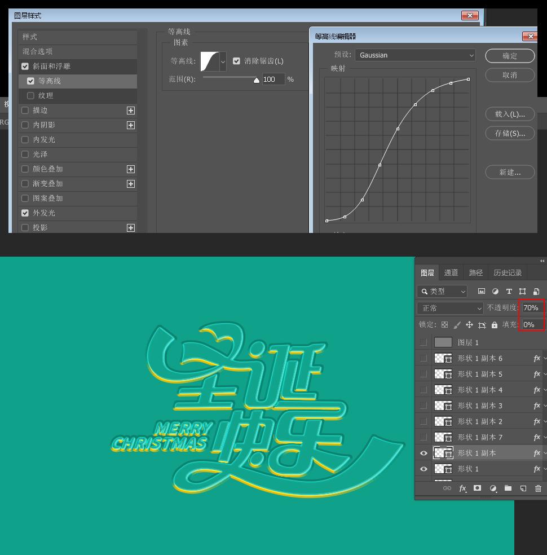
Task: Click 载入(L)... button
Action: click(x=509, y=114)
